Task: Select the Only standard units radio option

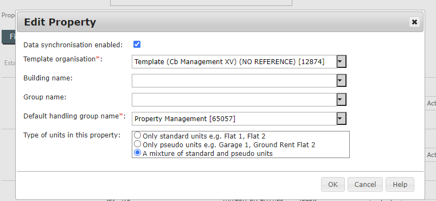Action: pyautogui.click(x=137, y=135)
